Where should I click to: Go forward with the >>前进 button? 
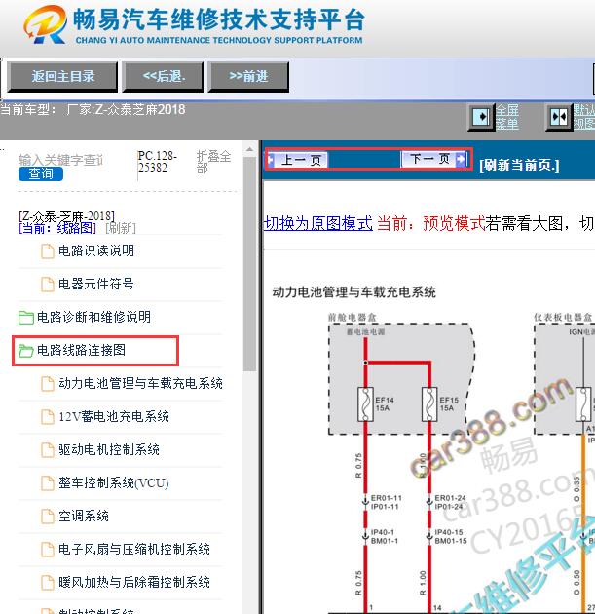click(x=248, y=76)
